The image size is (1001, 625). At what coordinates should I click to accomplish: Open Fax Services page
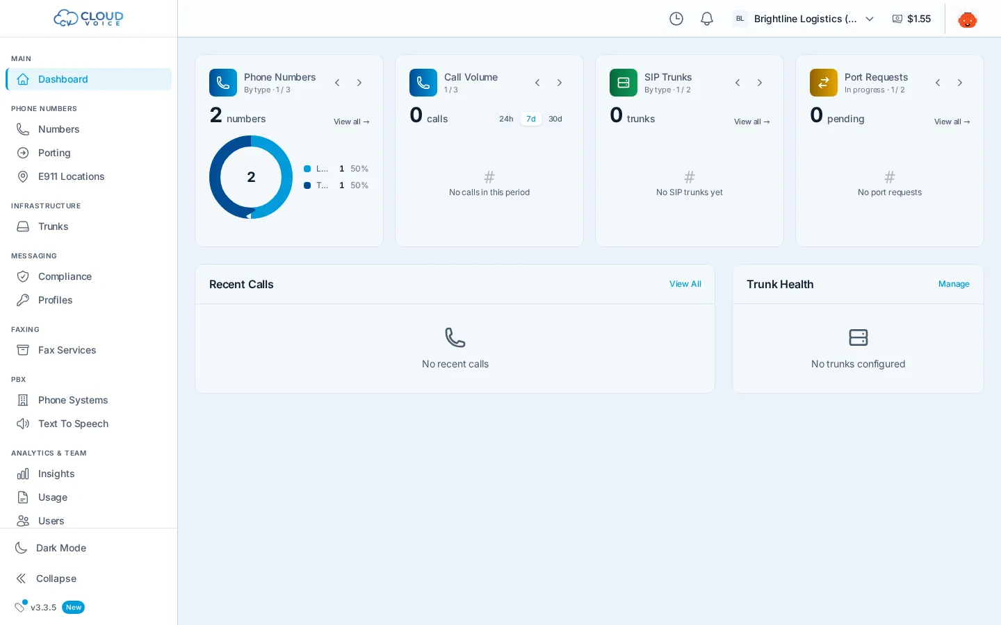tap(88, 350)
